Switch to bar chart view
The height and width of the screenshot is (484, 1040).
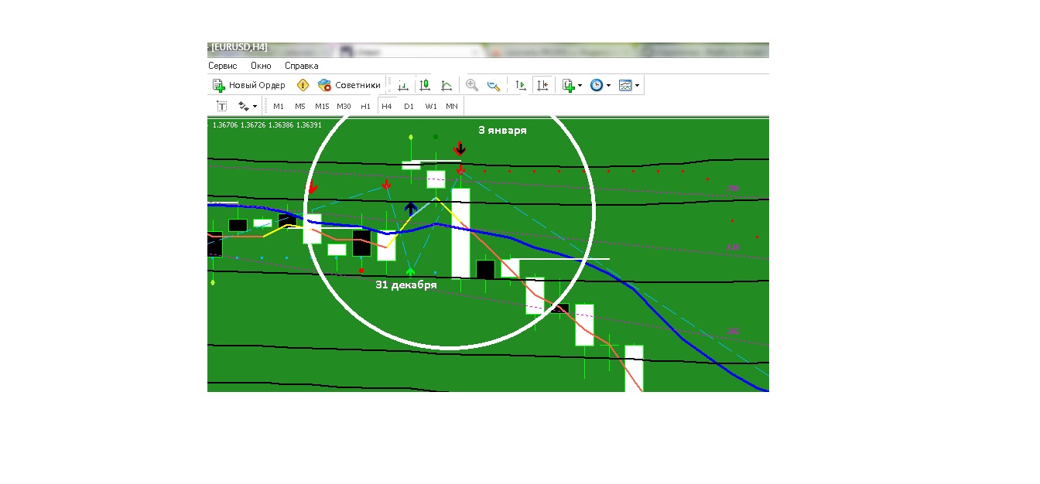(x=403, y=85)
